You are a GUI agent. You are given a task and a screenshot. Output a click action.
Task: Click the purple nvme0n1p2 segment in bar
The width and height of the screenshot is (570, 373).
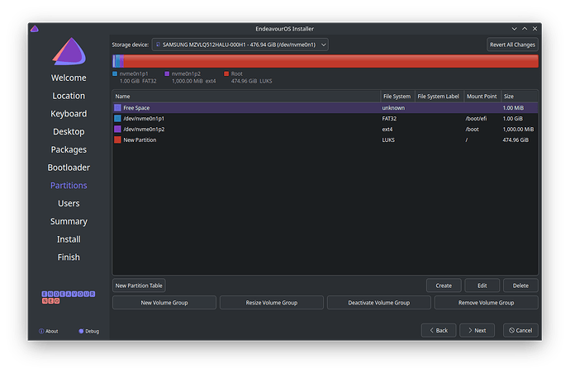(x=121, y=61)
